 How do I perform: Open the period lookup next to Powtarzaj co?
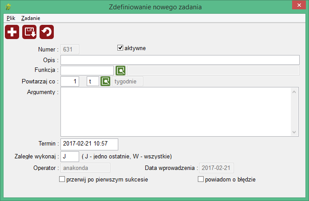point(105,82)
